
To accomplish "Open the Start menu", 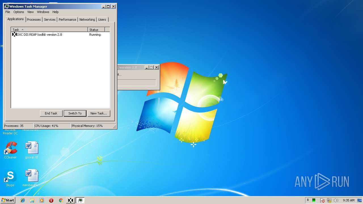I will coord(8,200).
